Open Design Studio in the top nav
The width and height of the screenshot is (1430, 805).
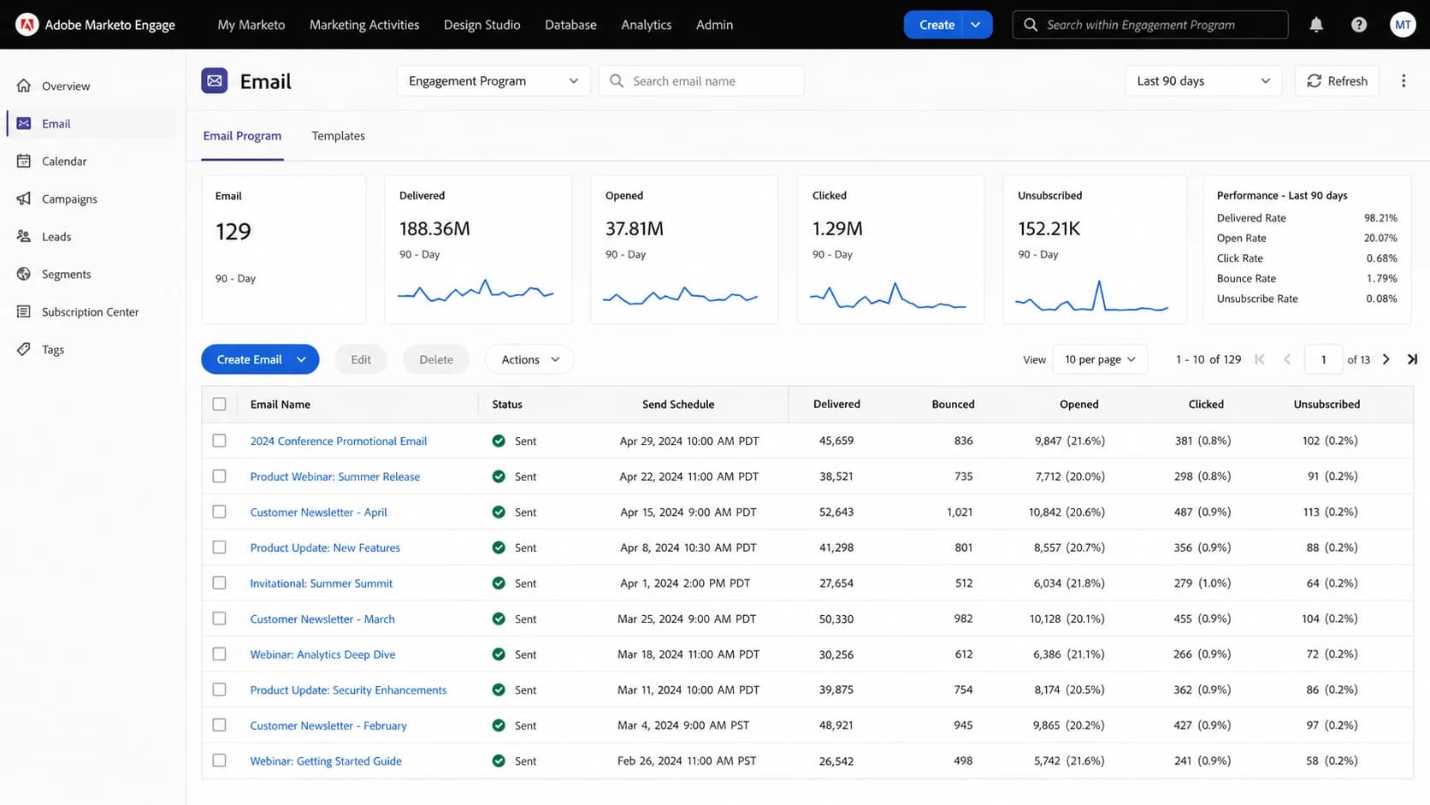coord(482,25)
